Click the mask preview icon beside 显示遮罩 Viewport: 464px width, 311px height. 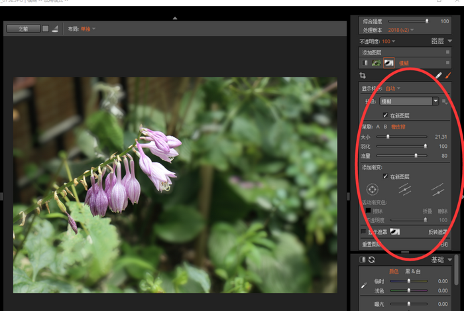tap(394, 231)
